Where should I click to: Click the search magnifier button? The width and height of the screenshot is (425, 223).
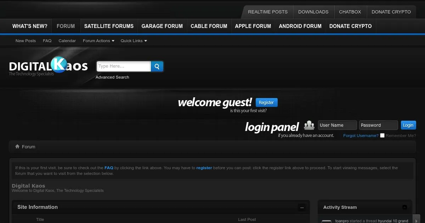click(x=157, y=66)
